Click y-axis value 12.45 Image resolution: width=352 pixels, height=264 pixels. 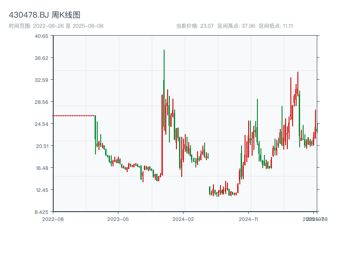pyautogui.click(x=42, y=190)
